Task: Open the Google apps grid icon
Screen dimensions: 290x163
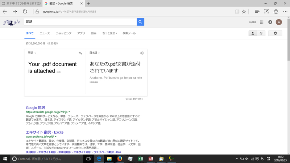Action: (x=261, y=22)
